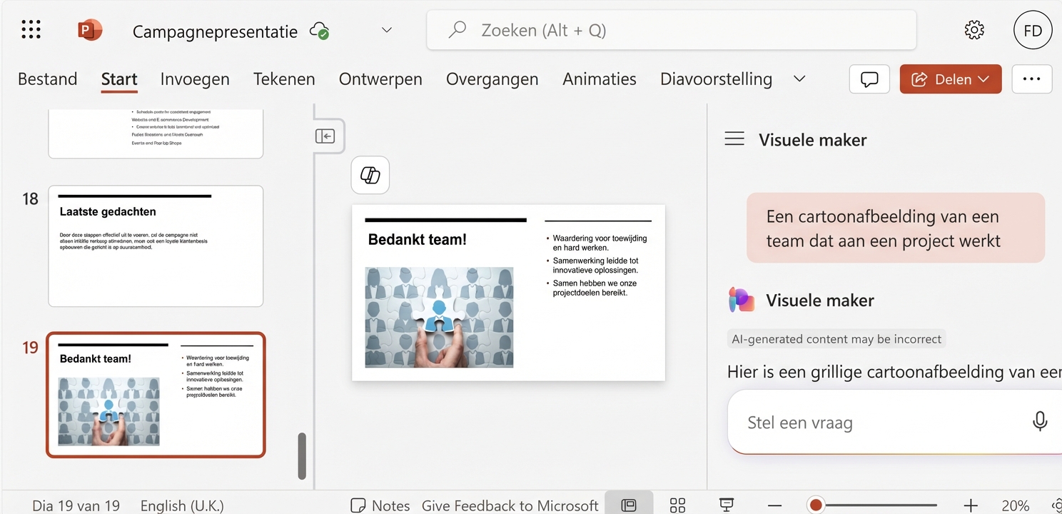Image resolution: width=1062 pixels, height=514 pixels.
Task: Switch to the Invoegen ribbon tab
Action: 194,79
